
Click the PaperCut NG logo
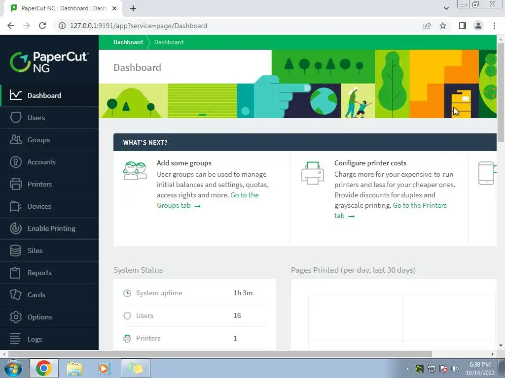click(x=49, y=62)
